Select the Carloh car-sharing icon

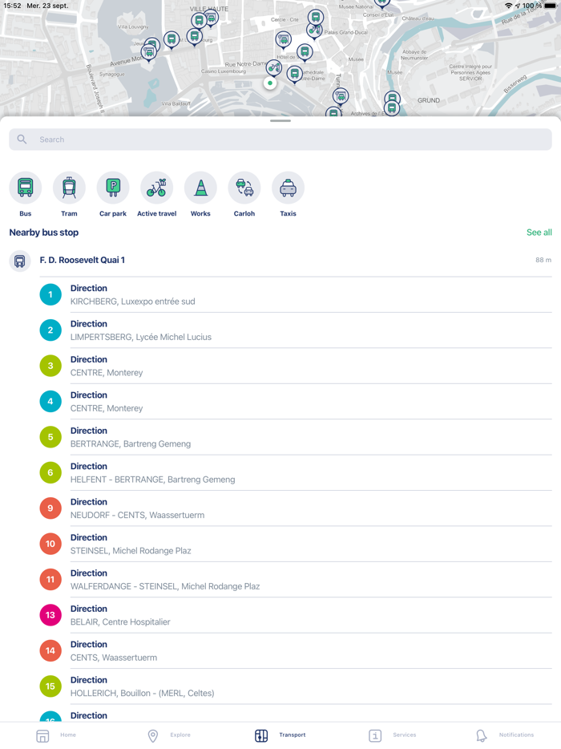click(x=244, y=188)
